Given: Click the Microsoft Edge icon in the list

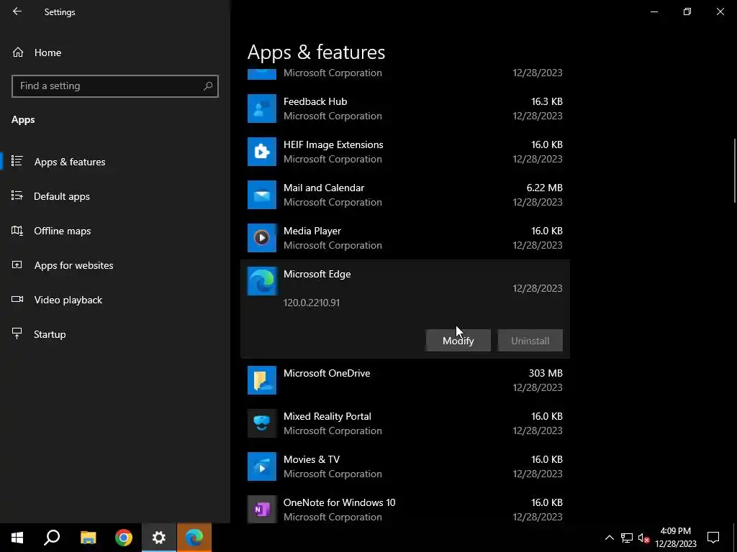Looking at the screenshot, I should 262,281.
